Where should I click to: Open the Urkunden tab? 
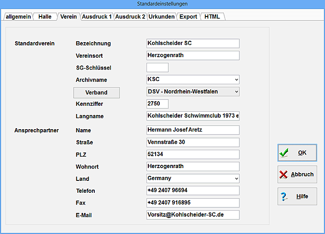[162, 16]
